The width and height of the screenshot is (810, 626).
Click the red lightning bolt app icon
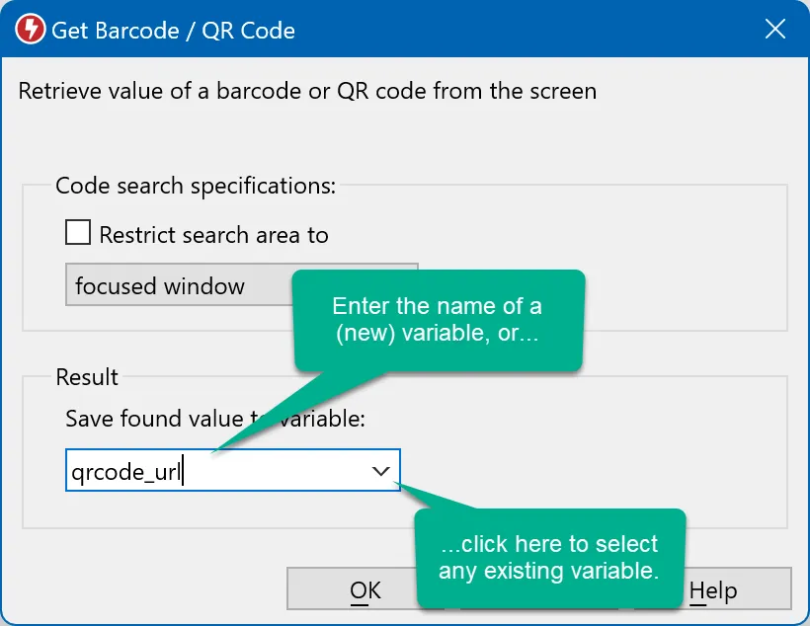[29, 29]
